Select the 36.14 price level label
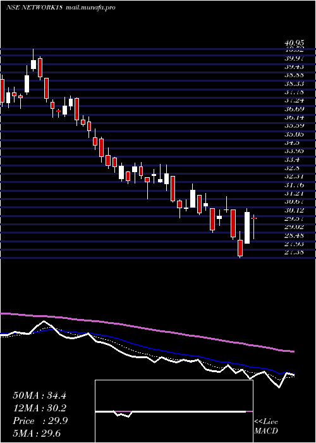316x443 pixels. click(294, 117)
